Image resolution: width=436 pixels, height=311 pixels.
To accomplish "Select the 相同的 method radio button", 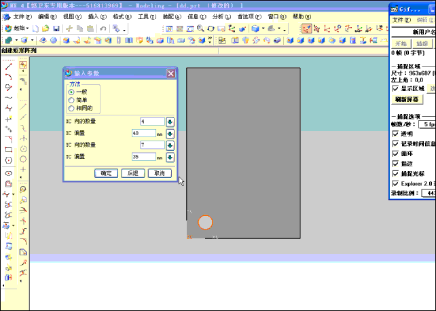I will pyautogui.click(x=71, y=108).
